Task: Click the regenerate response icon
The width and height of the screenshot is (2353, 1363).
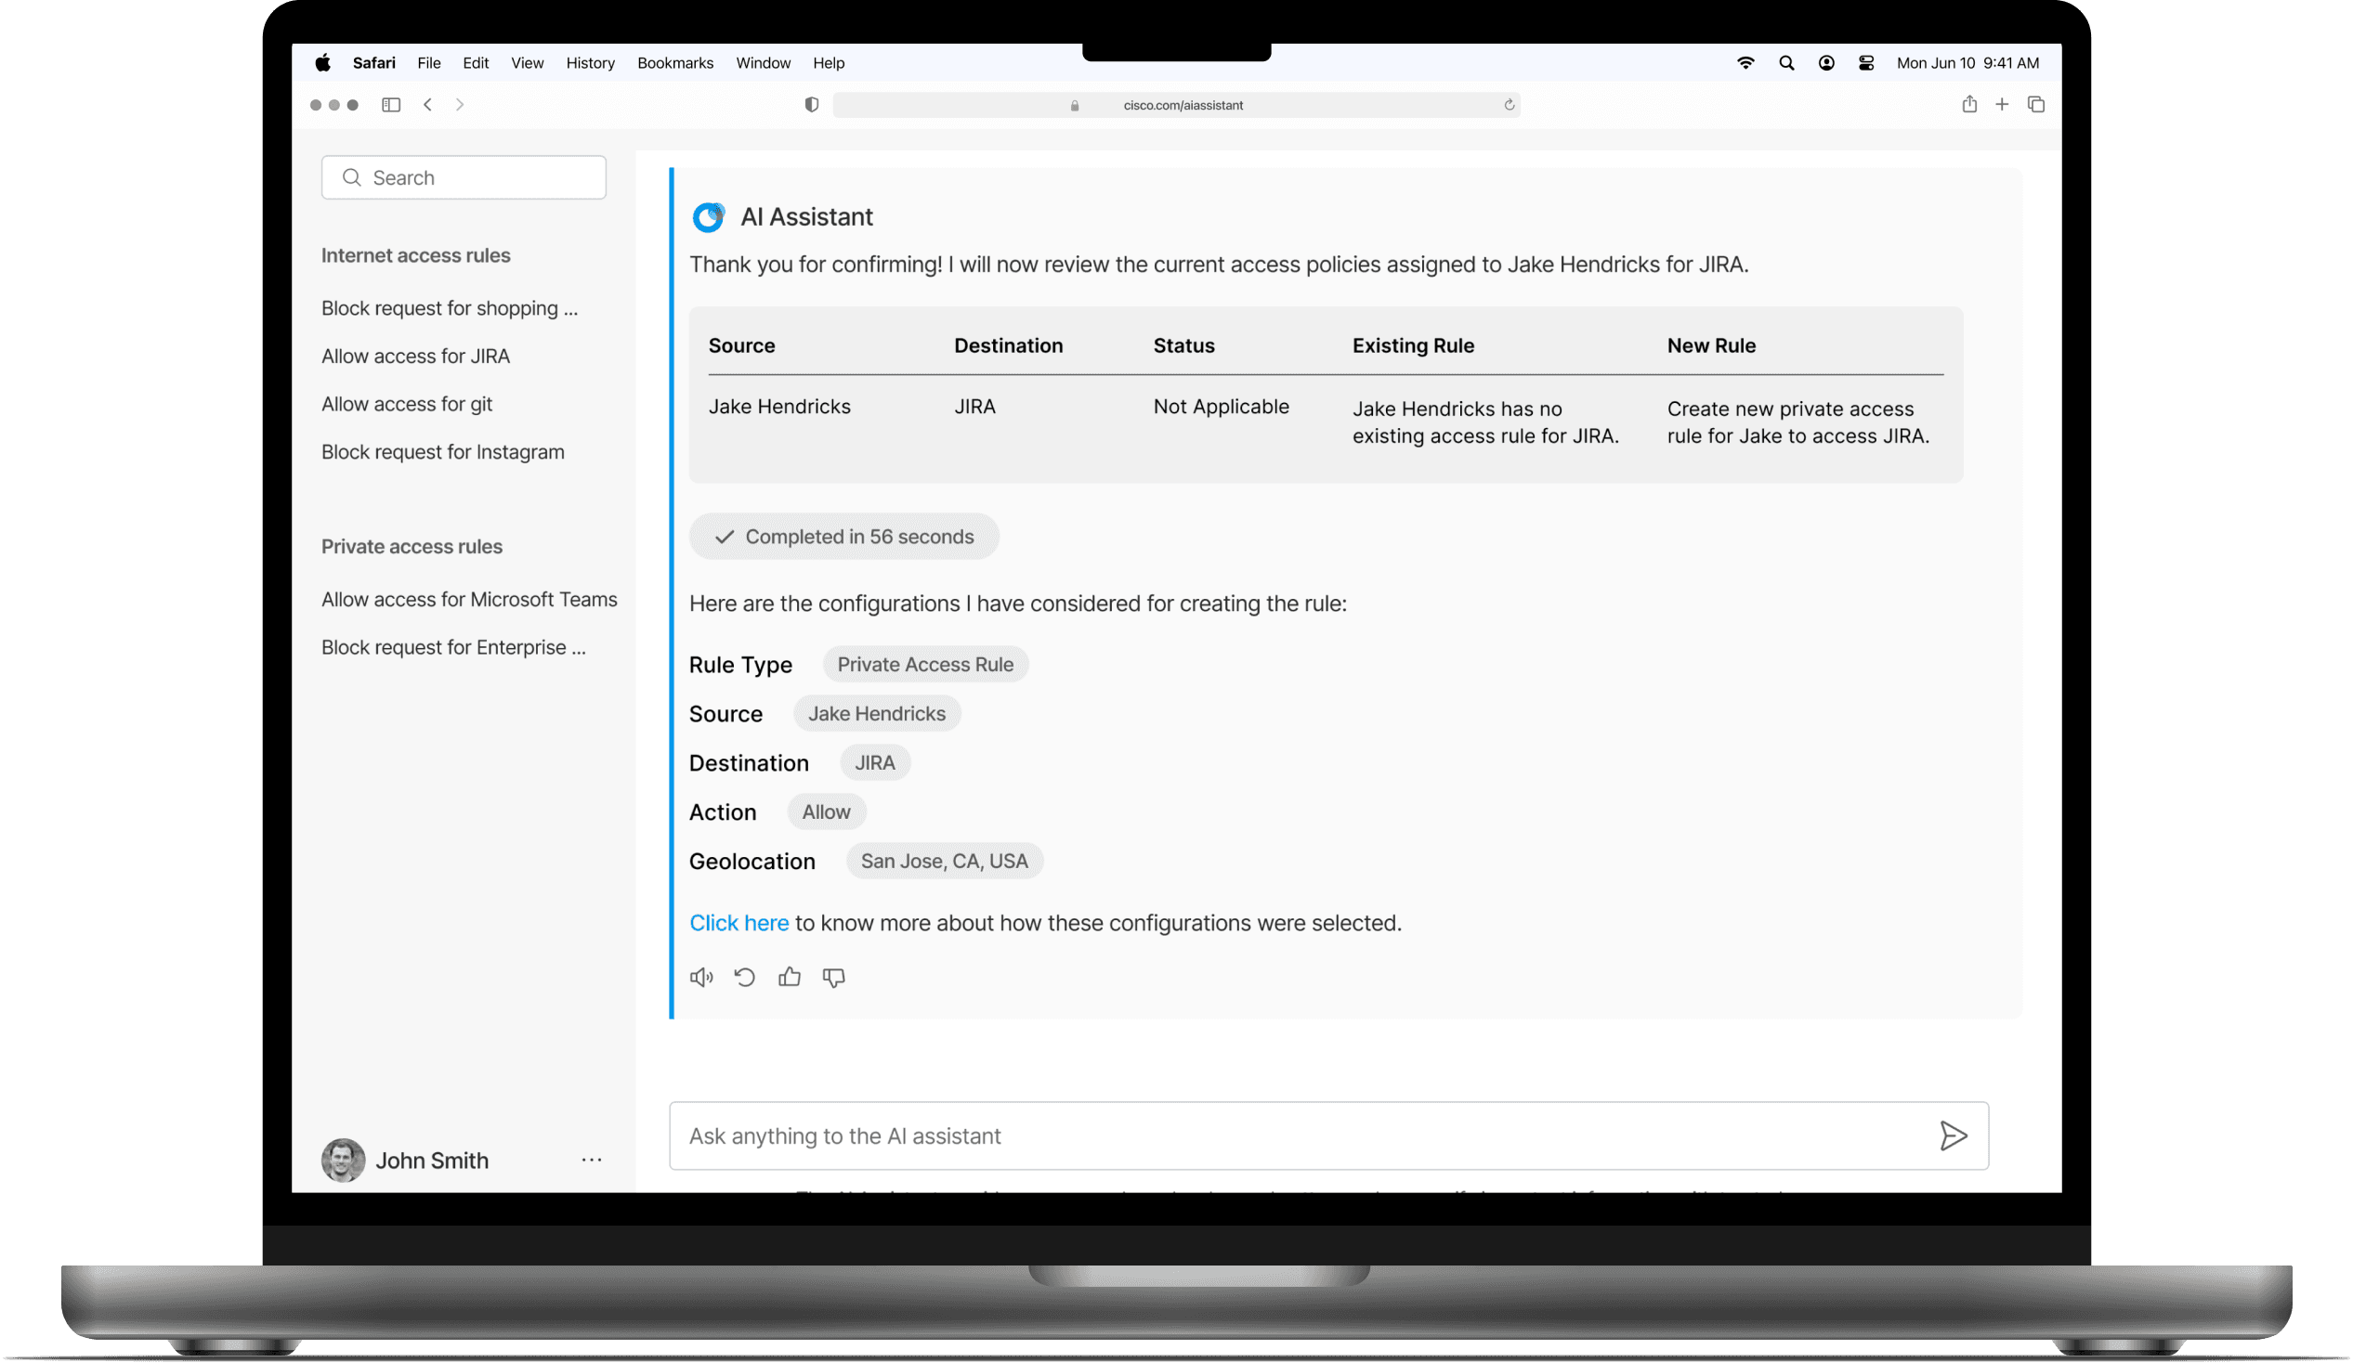Action: [x=745, y=978]
